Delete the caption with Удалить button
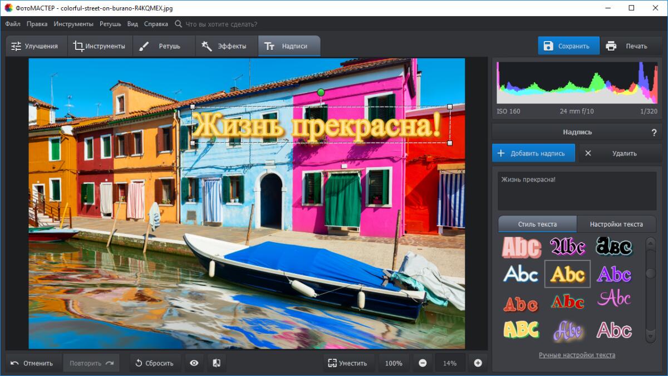Screen dimensions: 668x376 click(617, 153)
